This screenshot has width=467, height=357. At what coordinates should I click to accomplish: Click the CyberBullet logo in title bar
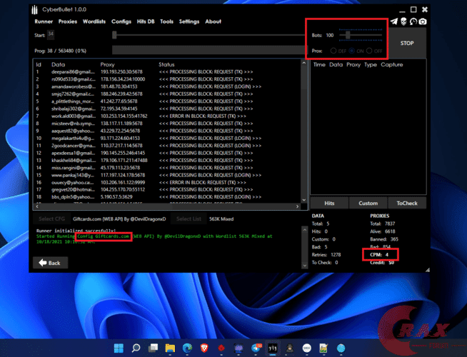pyautogui.click(x=35, y=9)
